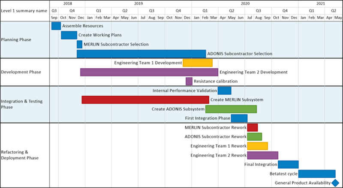Select the Engineering Team 2 Development bar
This screenshot has height=188, width=343.
(x=149, y=72)
